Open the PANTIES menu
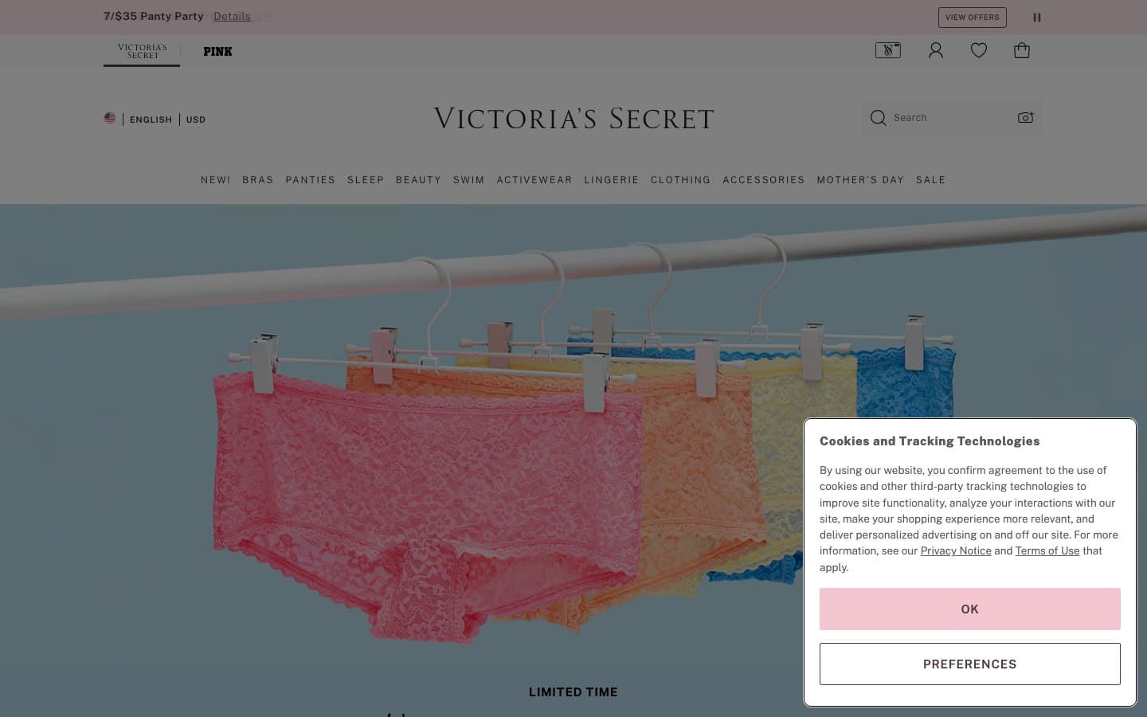 311,180
